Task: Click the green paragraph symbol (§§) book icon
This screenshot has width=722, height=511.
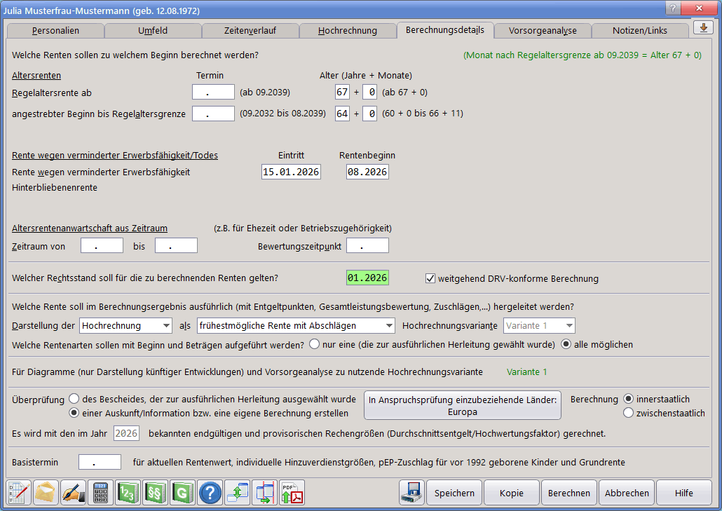Action: point(155,493)
